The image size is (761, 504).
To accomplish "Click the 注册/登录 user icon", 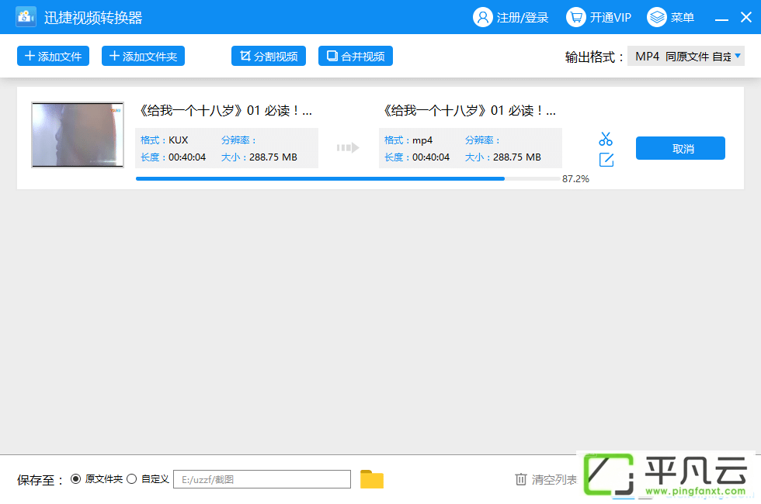I will coord(482,17).
